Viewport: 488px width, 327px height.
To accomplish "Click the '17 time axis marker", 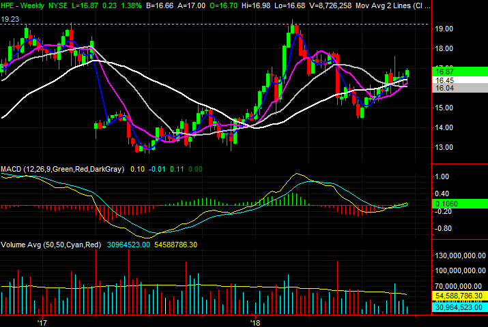I will pyautogui.click(x=42, y=323).
